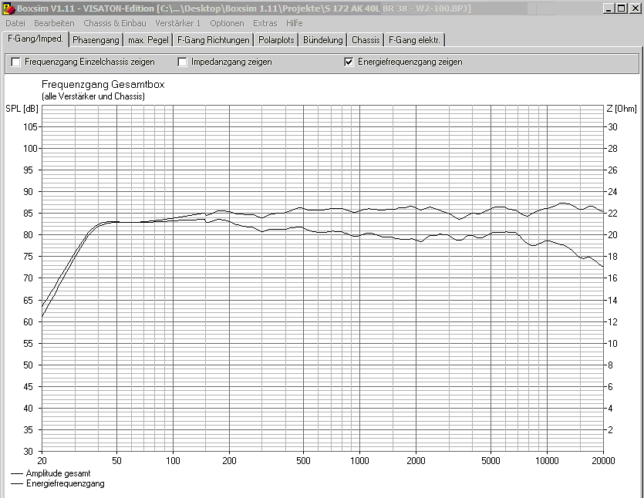Enable Frequenzgang Einzelchassis zeigen checkbox
Image resolution: width=644 pixels, height=498 pixels.
pos(16,62)
